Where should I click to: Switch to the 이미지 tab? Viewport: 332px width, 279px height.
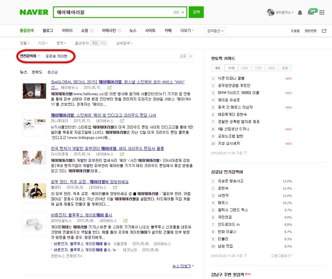click(67, 30)
